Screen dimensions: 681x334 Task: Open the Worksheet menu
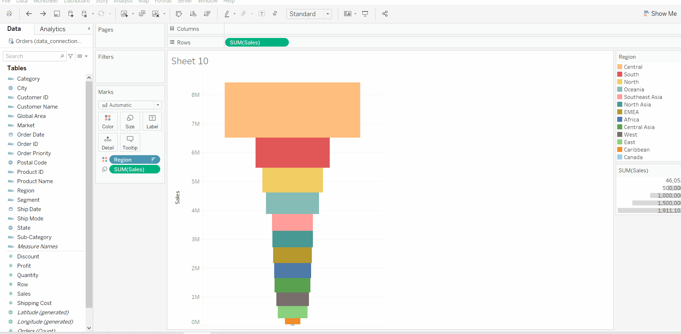(x=46, y=1)
